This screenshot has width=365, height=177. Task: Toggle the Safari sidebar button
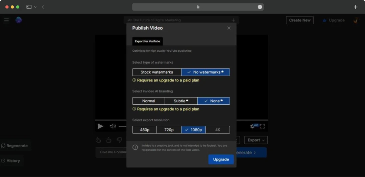tap(29, 7)
